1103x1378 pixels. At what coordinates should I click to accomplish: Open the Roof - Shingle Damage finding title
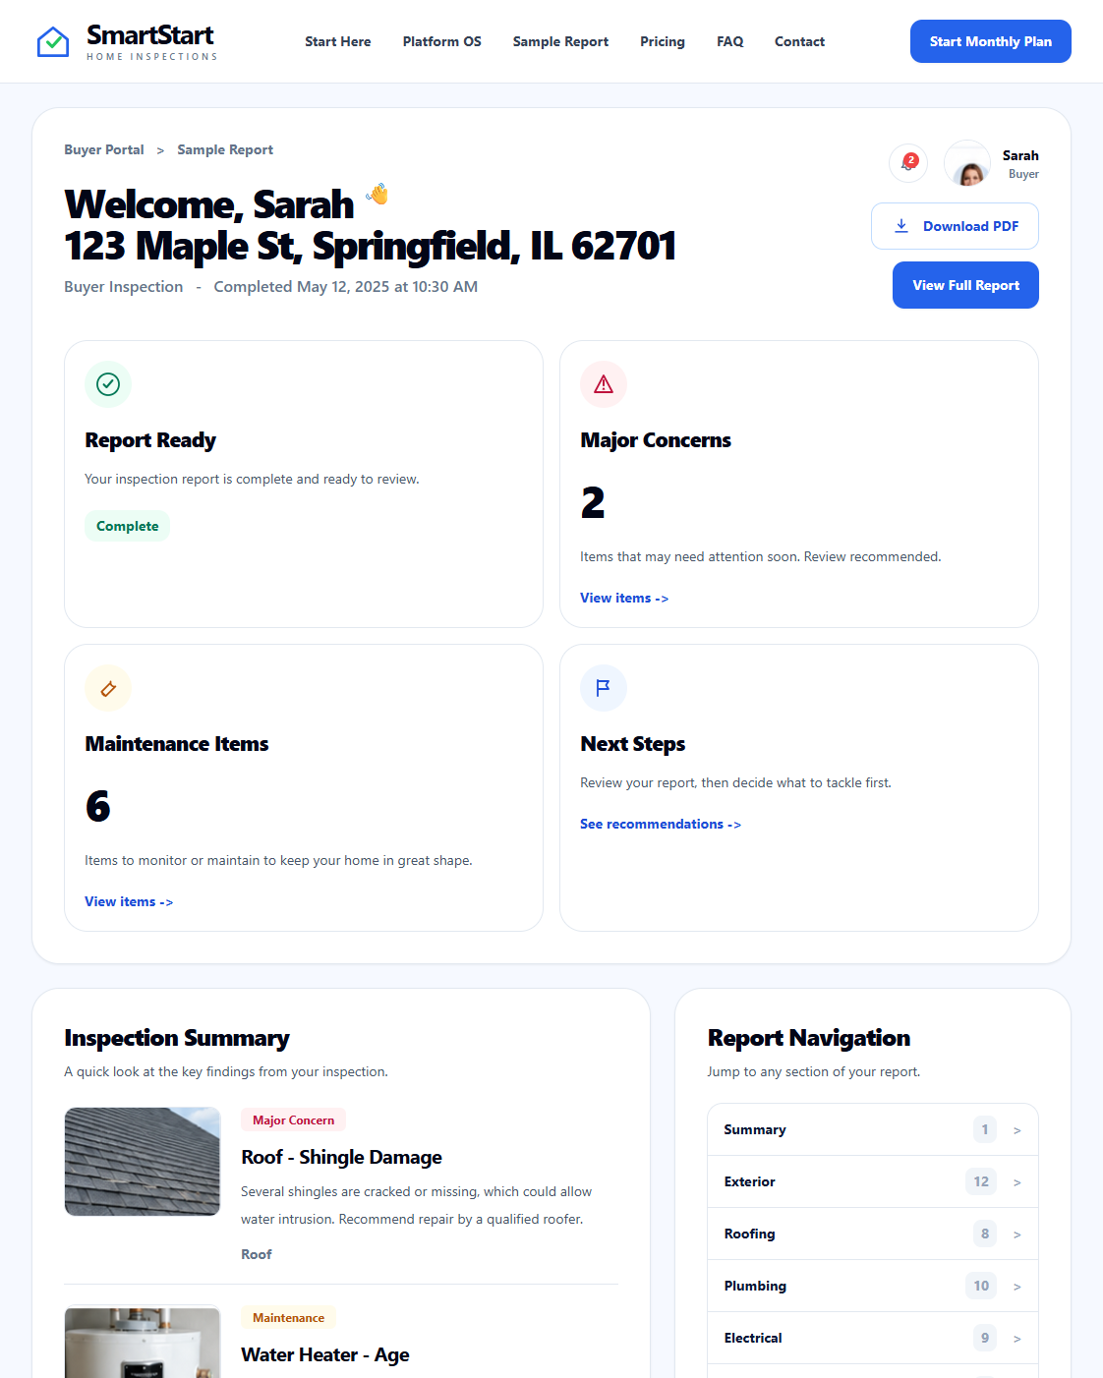(341, 1157)
